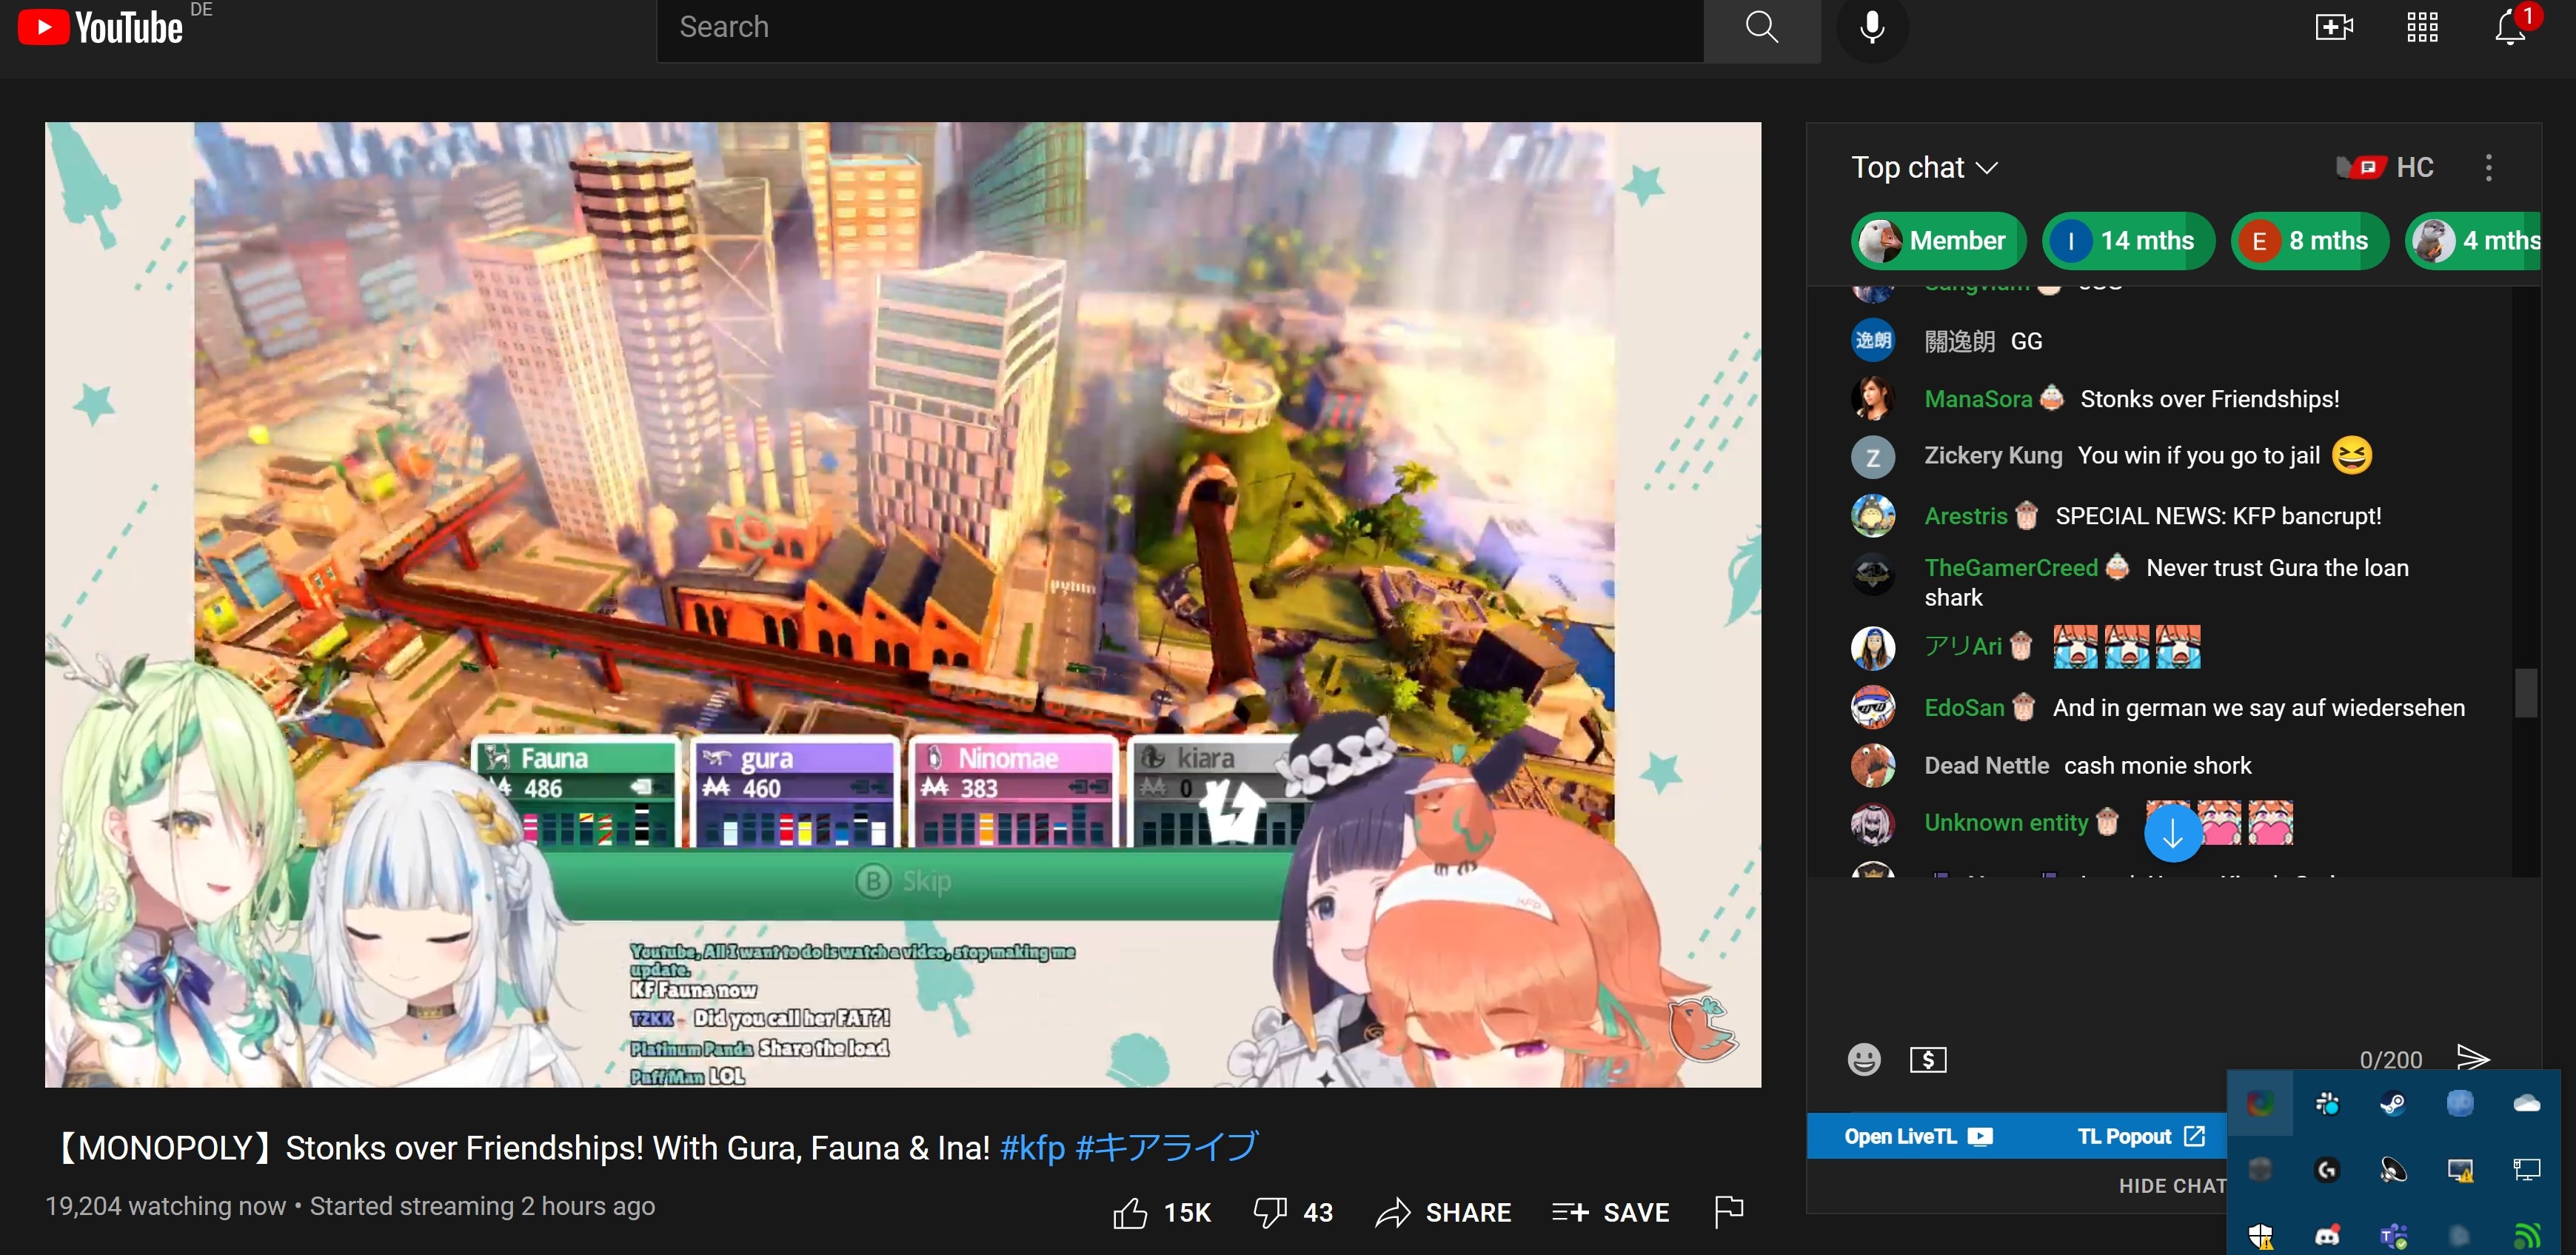
Task: Dislike the video with thumbs down
Action: pyautogui.click(x=1293, y=1213)
